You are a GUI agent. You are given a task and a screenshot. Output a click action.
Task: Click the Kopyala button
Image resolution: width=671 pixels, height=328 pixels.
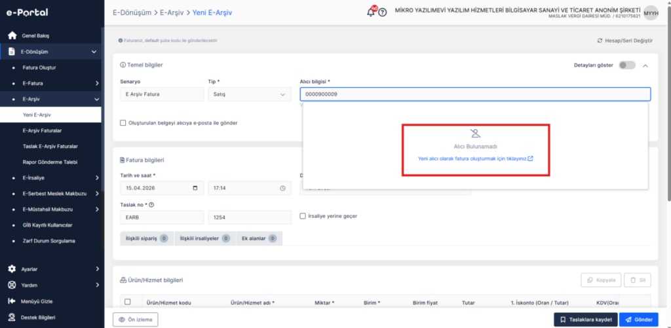(x=601, y=280)
